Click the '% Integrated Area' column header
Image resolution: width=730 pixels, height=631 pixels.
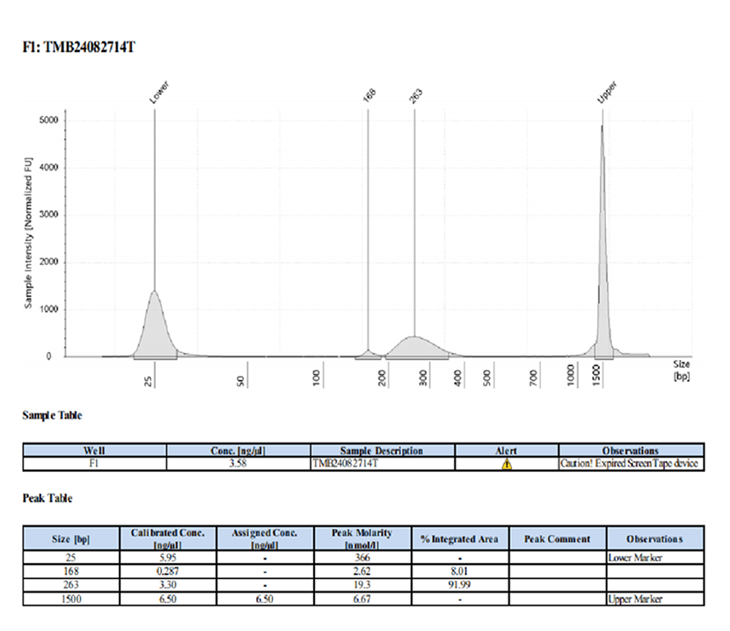[x=459, y=539]
